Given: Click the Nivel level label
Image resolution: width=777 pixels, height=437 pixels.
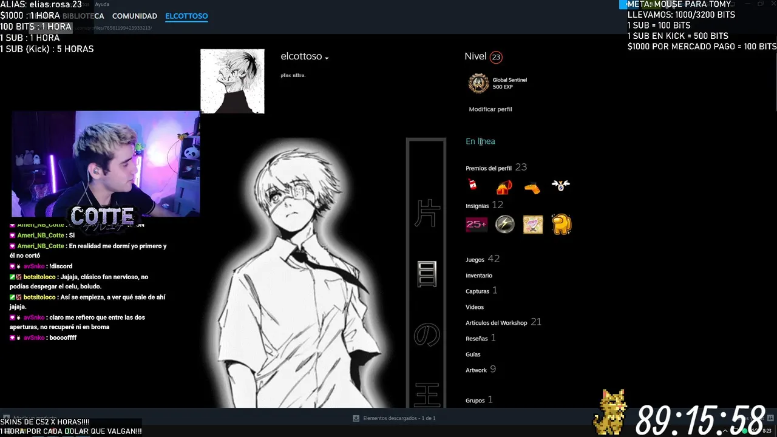Looking at the screenshot, I should point(475,56).
